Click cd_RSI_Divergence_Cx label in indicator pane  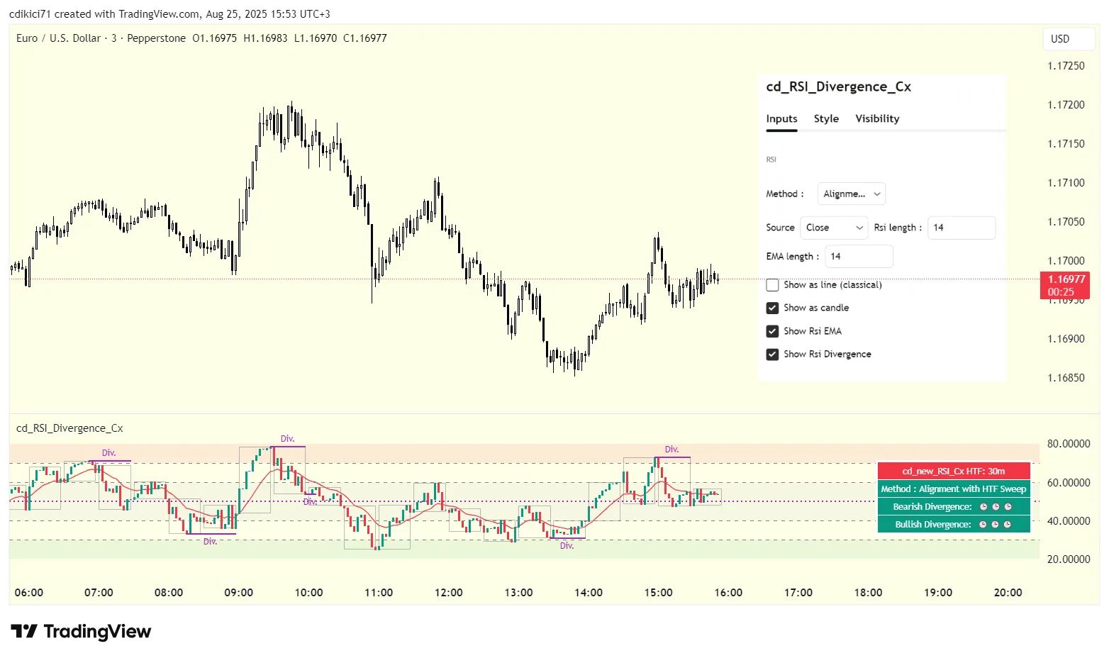point(69,428)
